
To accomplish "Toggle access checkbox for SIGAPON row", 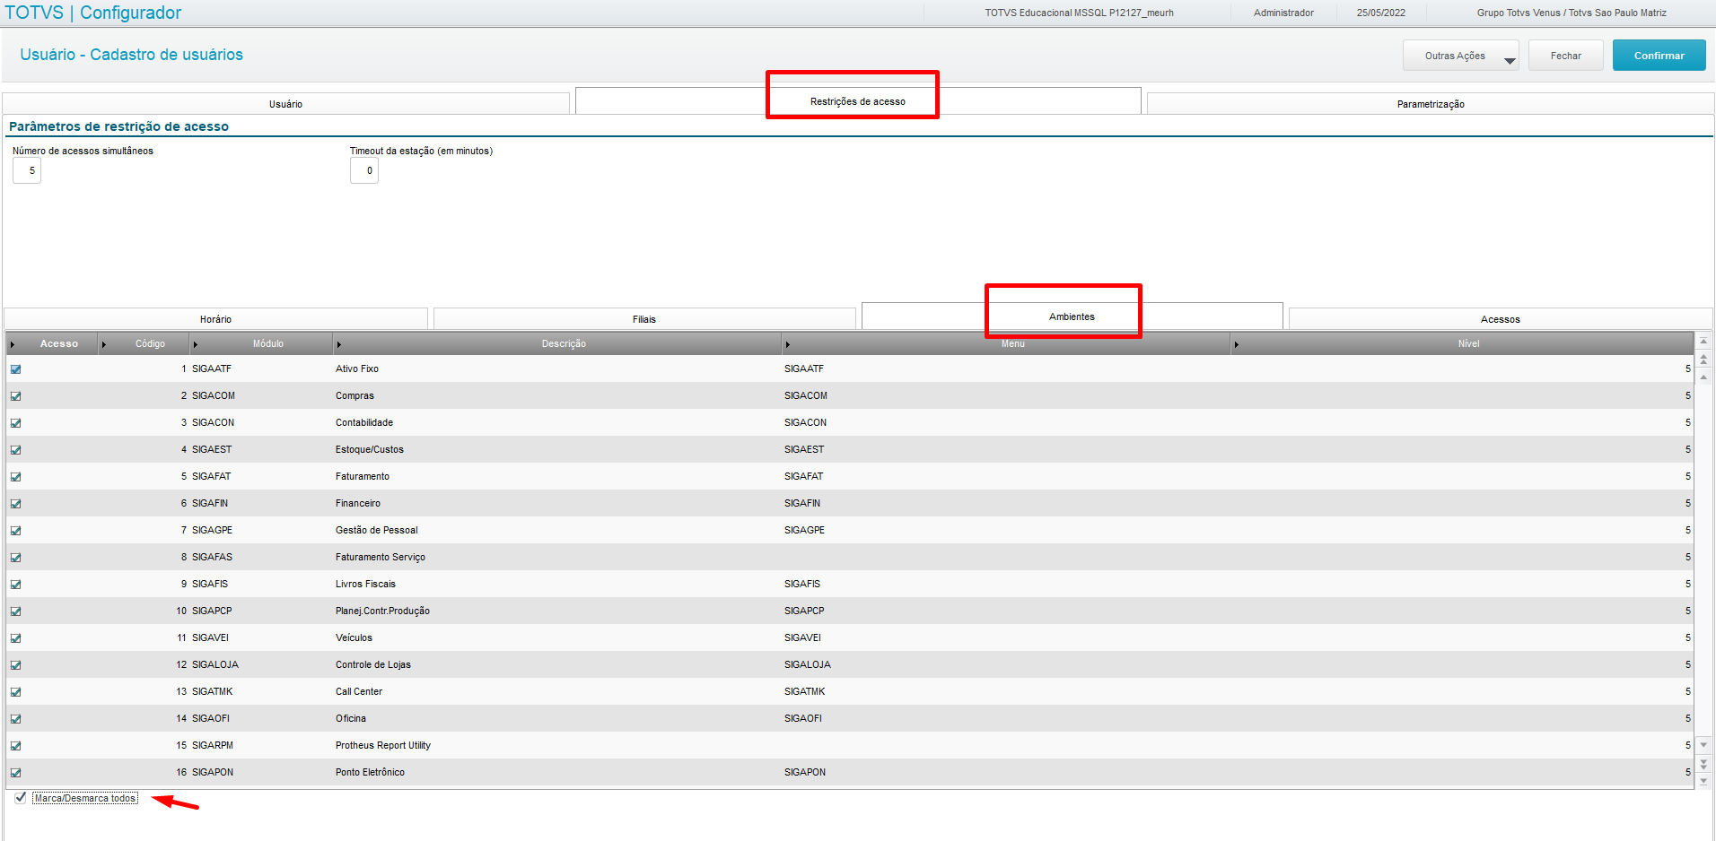I will (15, 773).
